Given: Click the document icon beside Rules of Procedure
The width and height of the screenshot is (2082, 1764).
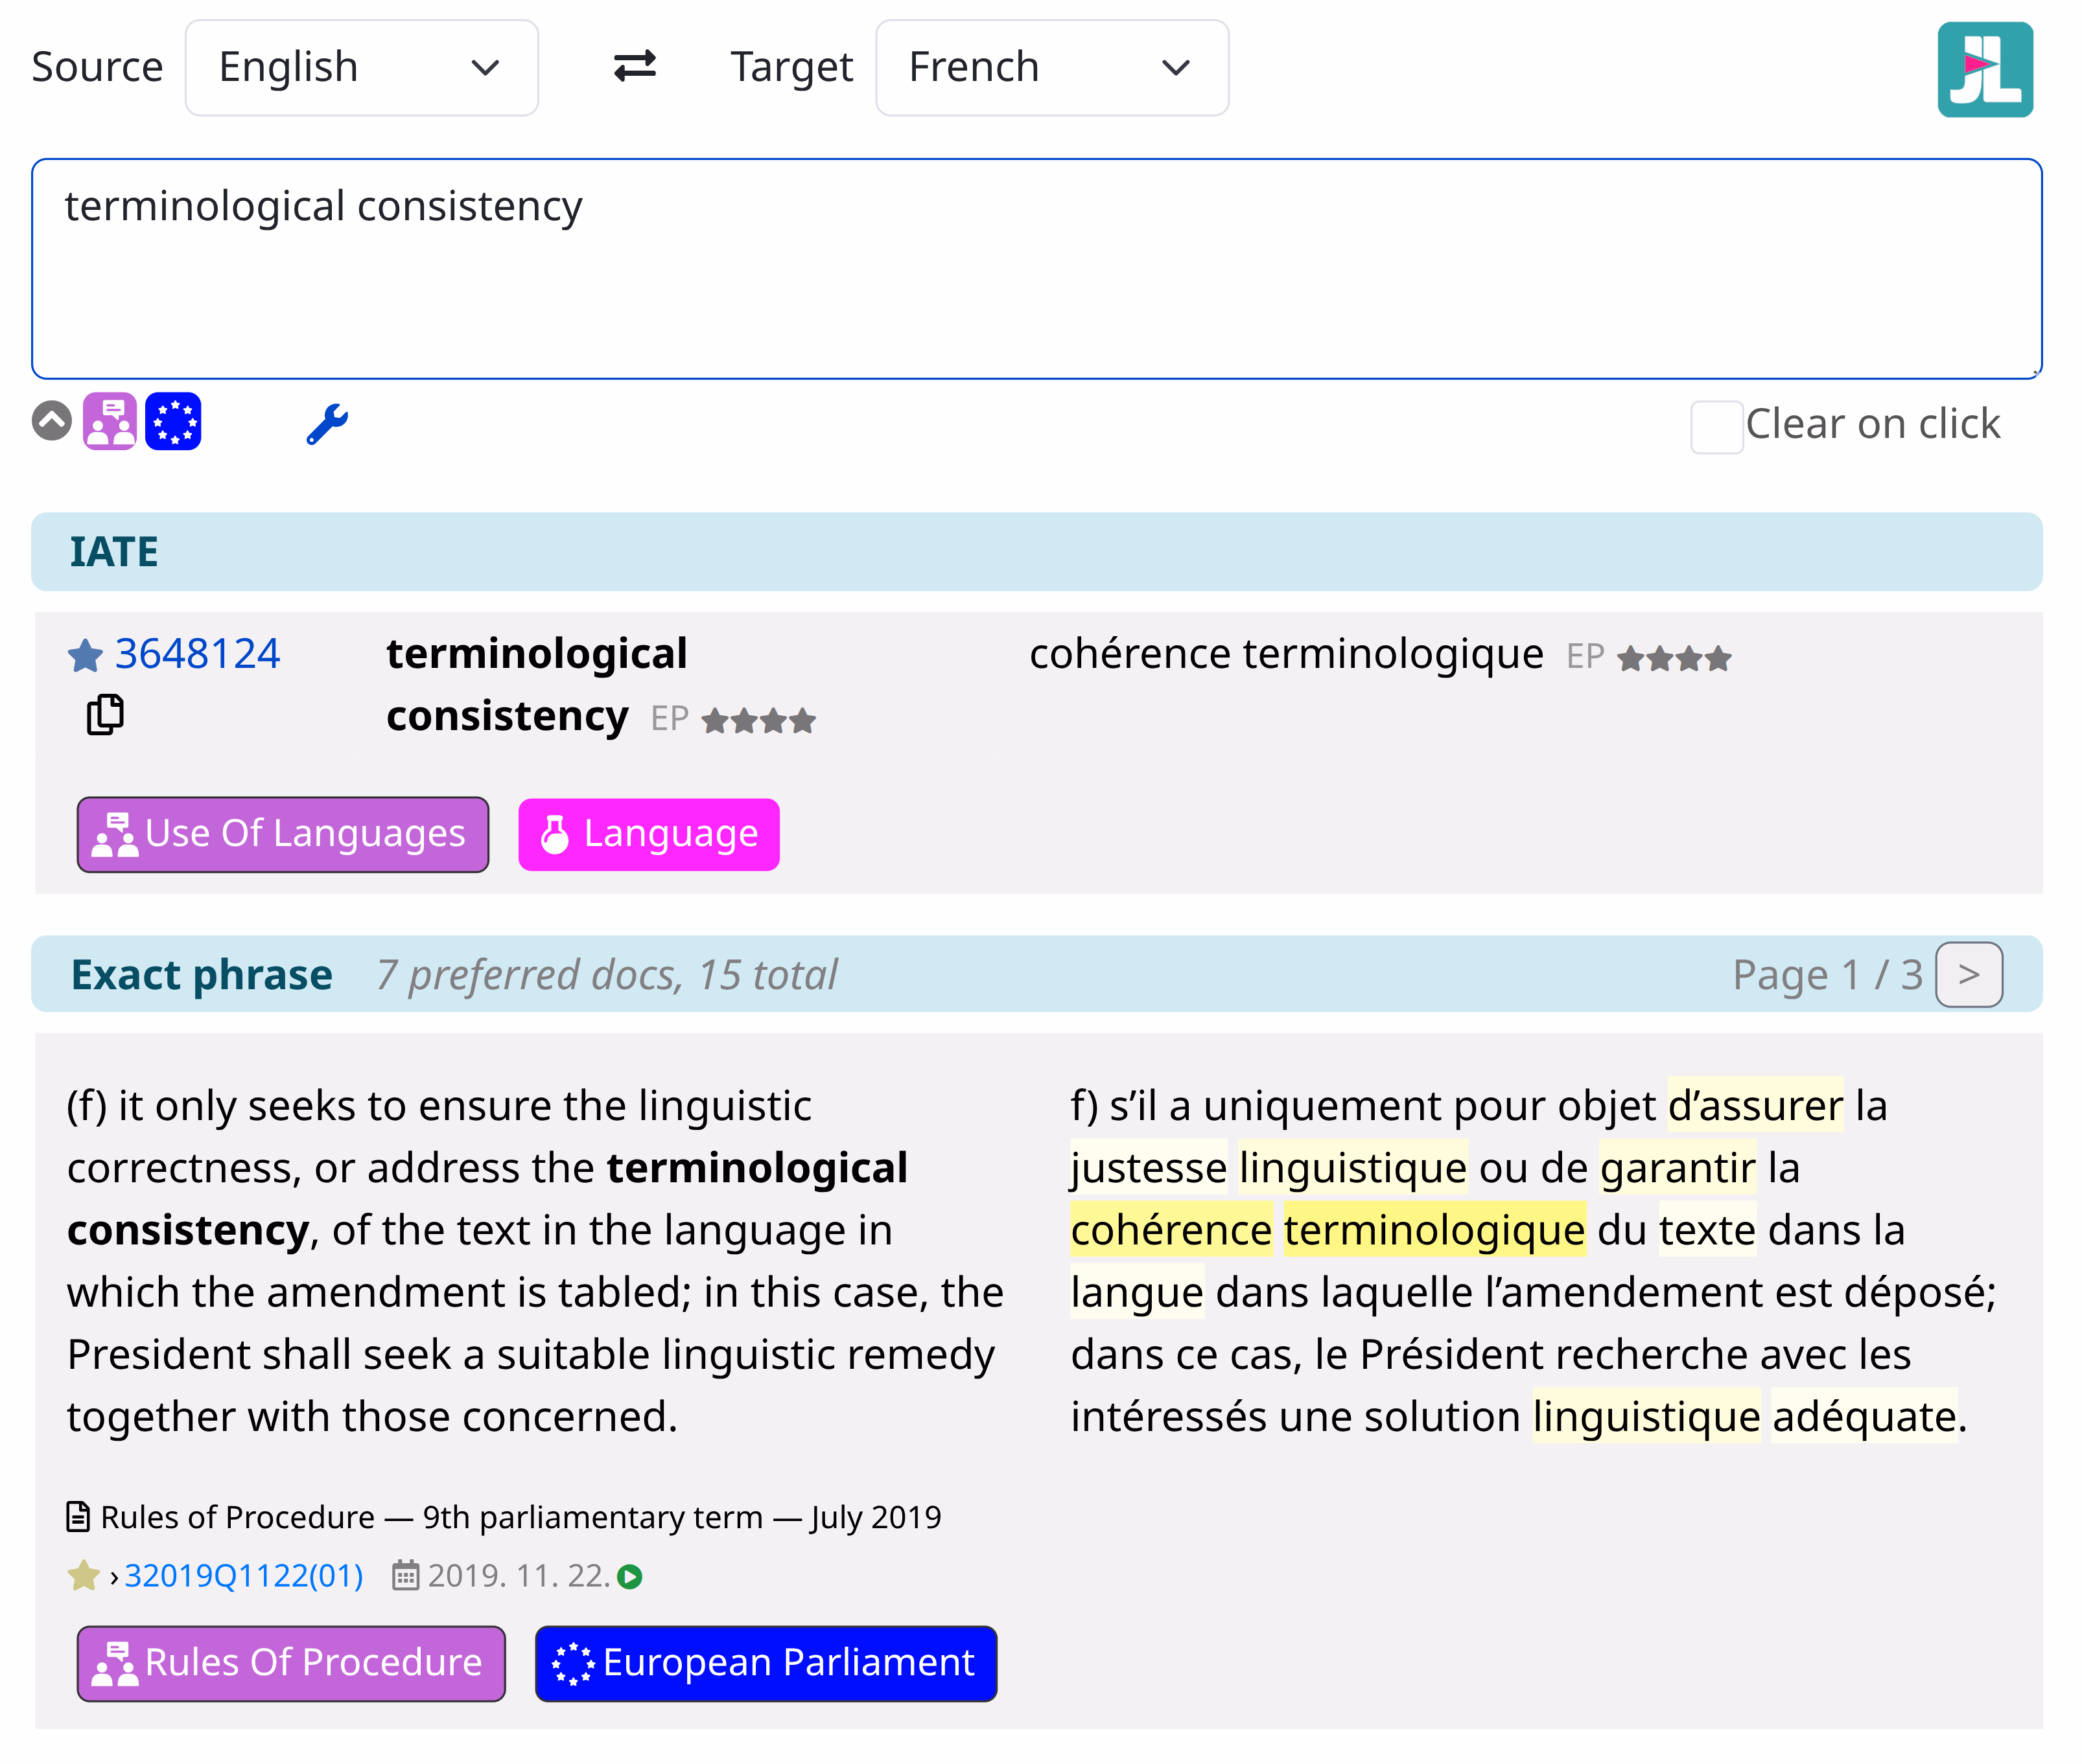Looking at the screenshot, I should point(78,1517).
